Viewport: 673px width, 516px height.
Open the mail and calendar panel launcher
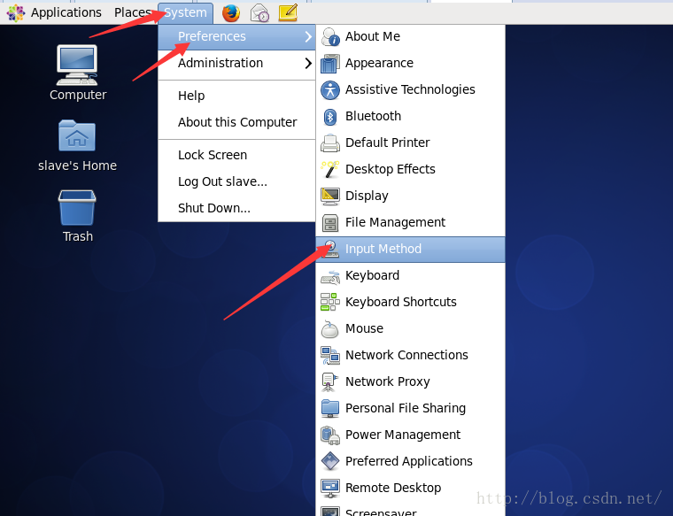click(259, 13)
